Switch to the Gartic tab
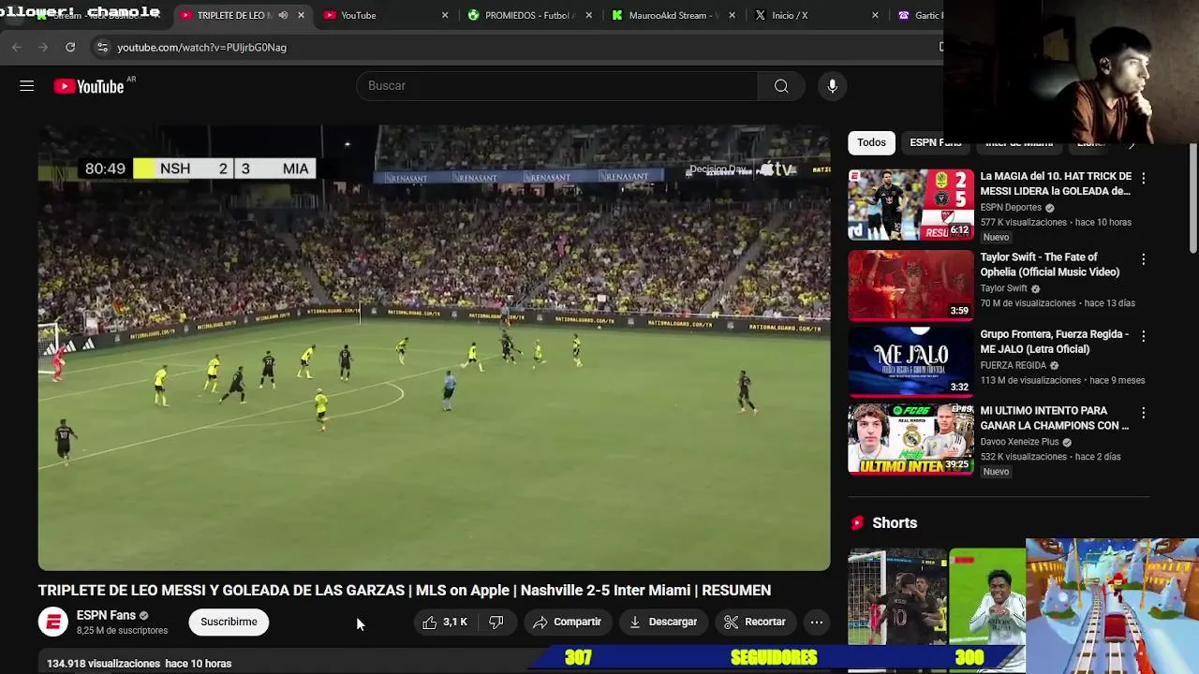Viewport: 1199px width, 674px height. click(x=918, y=15)
